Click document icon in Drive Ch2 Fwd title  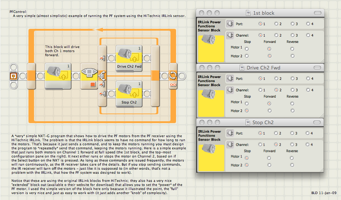(x=242, y=68)
